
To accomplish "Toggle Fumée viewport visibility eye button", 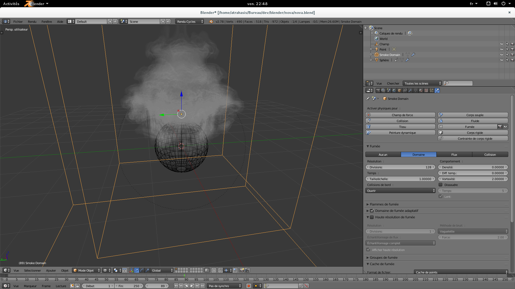I will (x=505, y=127).
